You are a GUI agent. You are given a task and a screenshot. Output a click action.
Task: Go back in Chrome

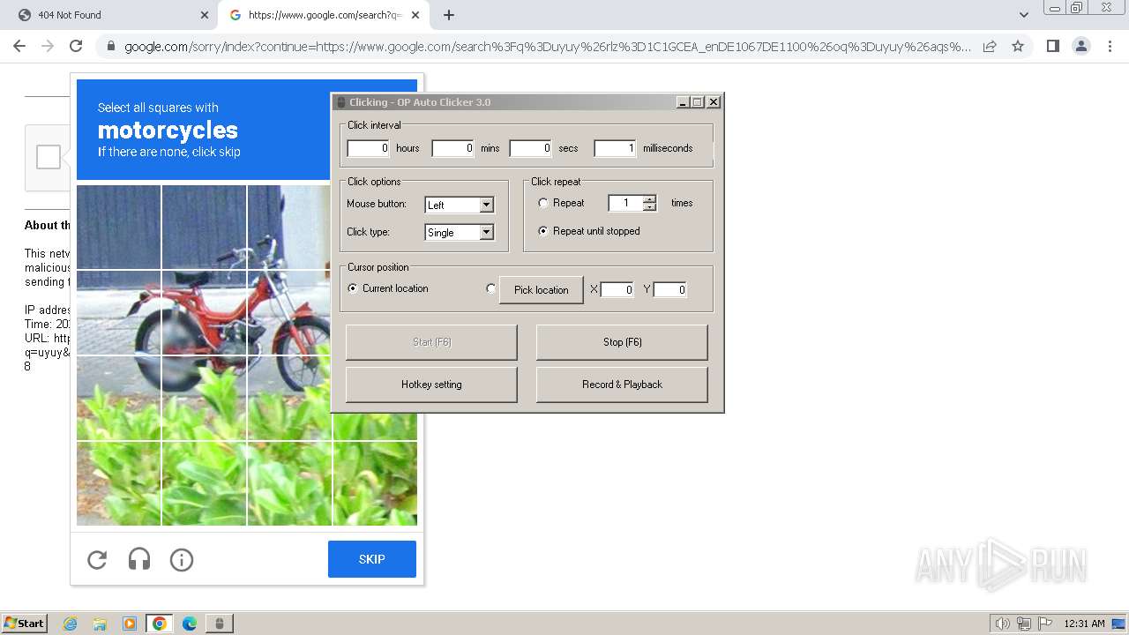tap(19, 46)
